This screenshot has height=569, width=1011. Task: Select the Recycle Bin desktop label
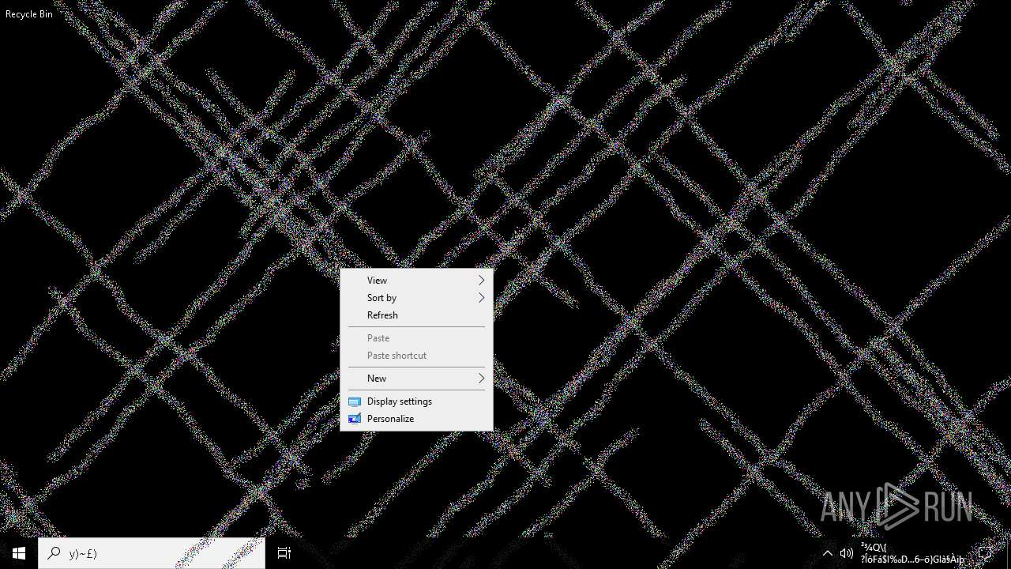pyautogui.click(x=29, y=14)
